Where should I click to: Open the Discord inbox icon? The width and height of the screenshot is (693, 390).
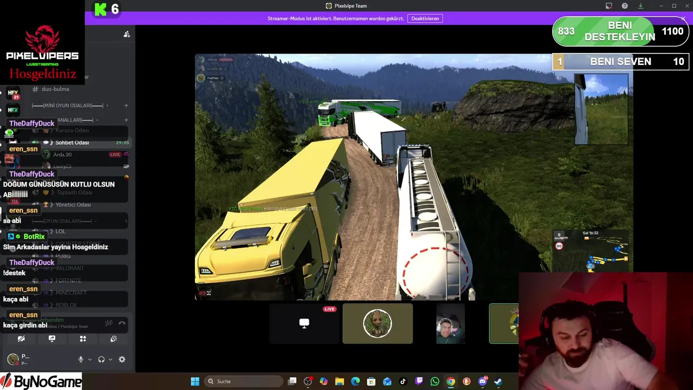click(x=609, y=6)
